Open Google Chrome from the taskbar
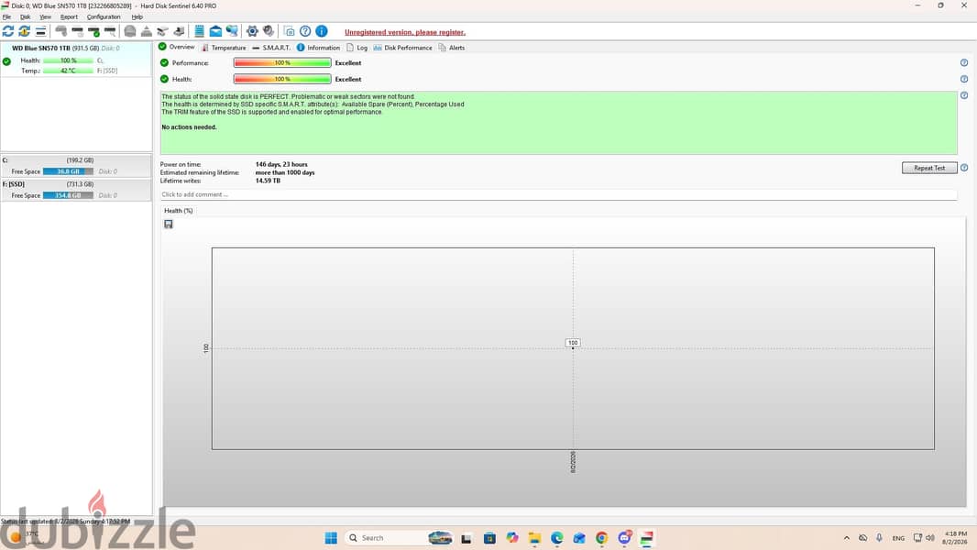The width and height of the screenshot is (977, 550). pos(601,537)
